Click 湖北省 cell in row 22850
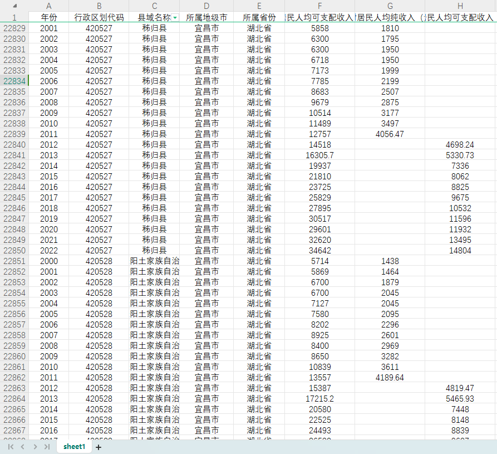 tap(259, 251)
